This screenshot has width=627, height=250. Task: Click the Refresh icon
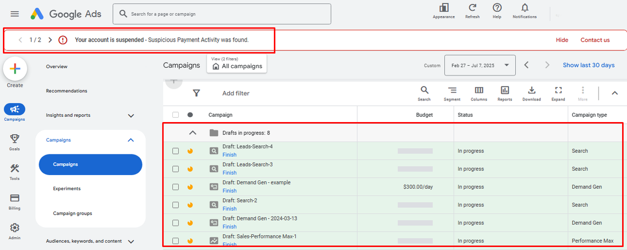472,8
